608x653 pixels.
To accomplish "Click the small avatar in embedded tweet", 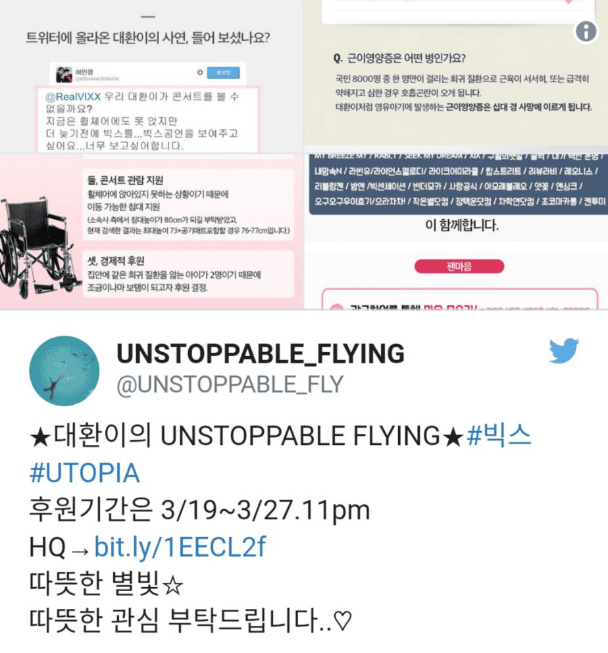I will (x=64, y=74).
